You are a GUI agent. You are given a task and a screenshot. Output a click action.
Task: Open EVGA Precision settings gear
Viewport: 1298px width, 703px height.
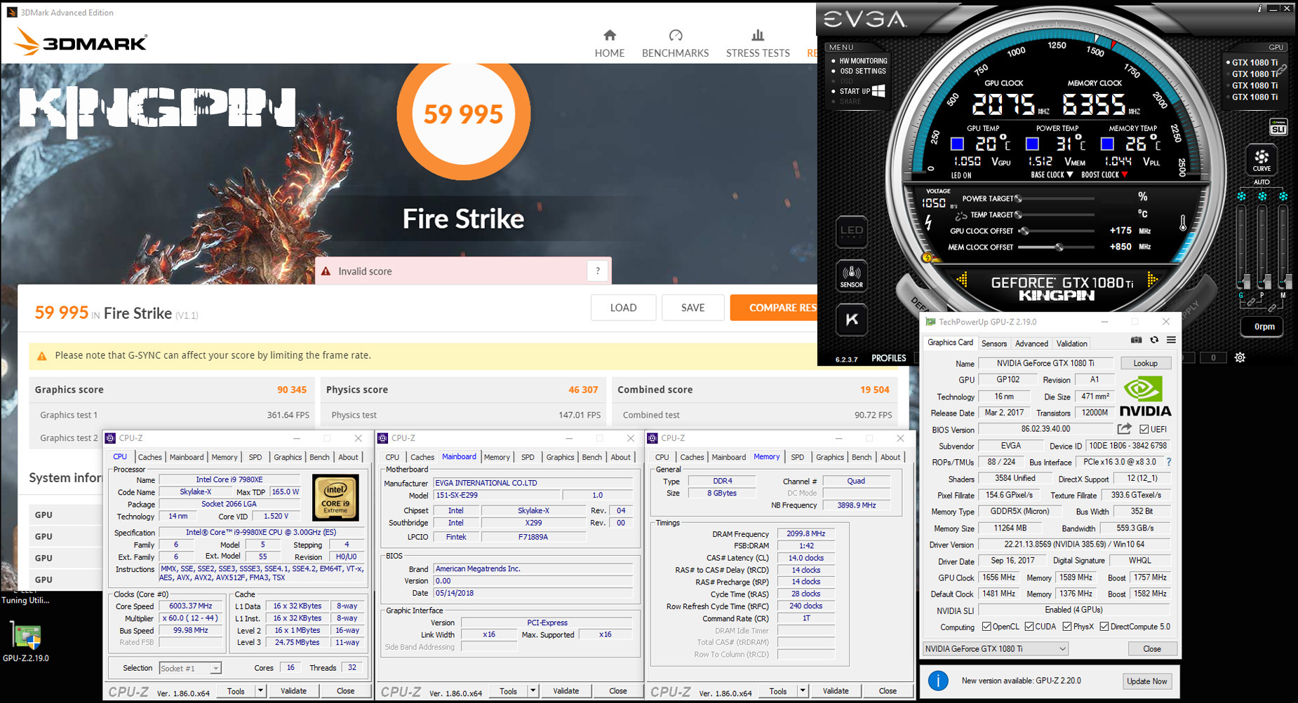1240,357
